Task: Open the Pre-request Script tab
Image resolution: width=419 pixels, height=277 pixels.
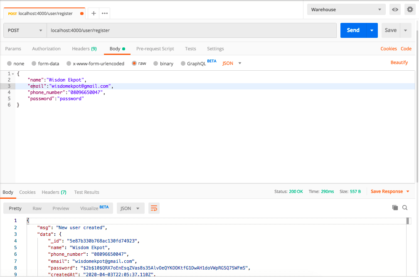Action: point(155,49)
